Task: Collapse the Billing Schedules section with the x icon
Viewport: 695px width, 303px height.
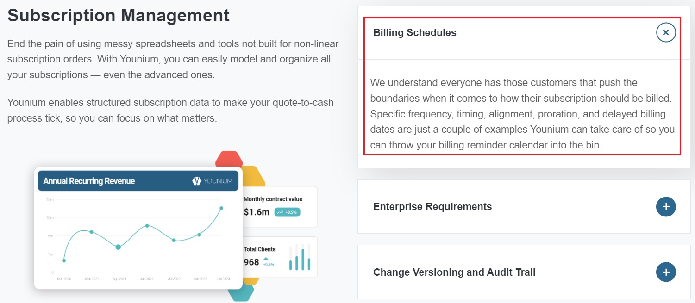Action: [x=666, y=32]
